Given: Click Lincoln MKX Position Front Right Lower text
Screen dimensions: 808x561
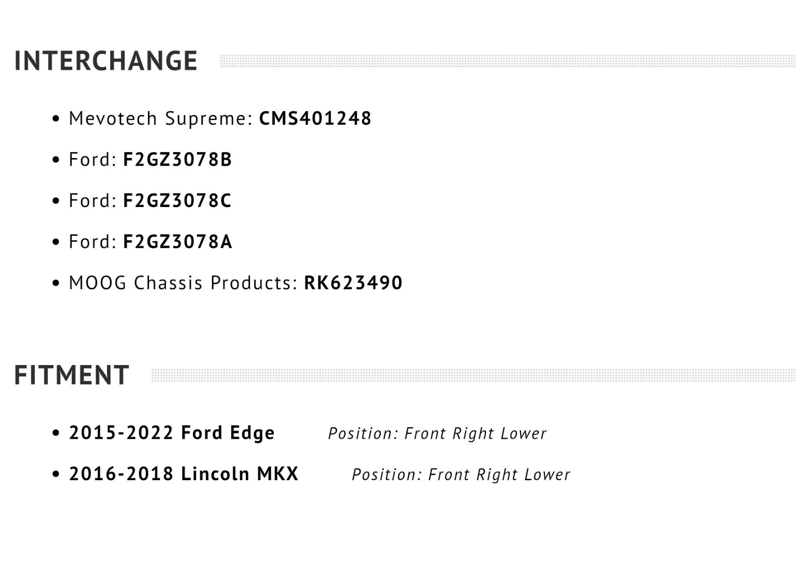Looking at the screenshot, I should coord(461,475).
